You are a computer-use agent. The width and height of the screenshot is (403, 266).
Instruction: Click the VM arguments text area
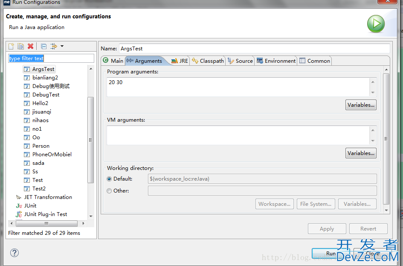(x=238, y=135)
